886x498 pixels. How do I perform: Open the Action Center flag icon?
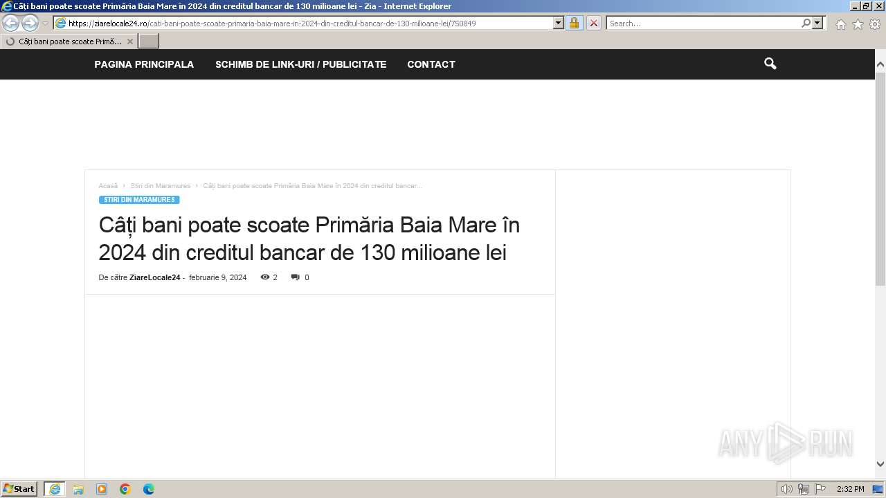[820, 489]
